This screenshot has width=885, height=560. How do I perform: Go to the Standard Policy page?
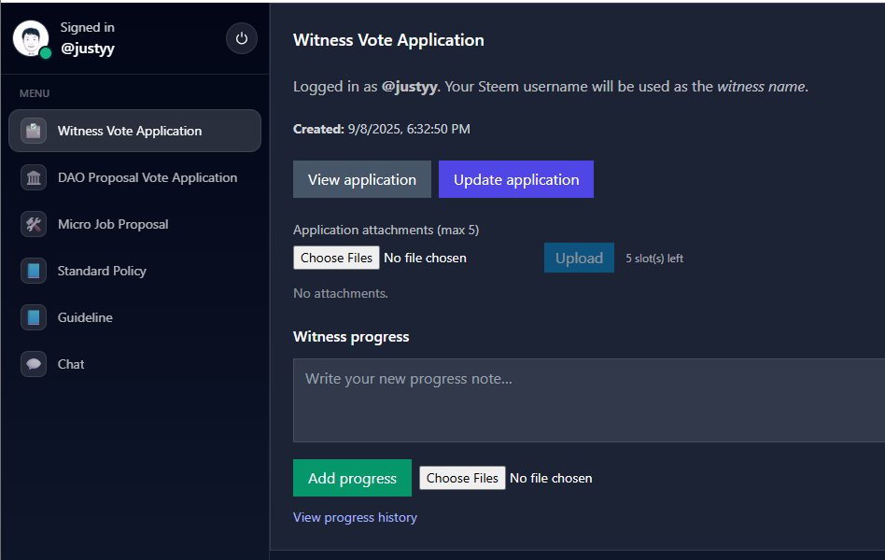tap(134, 271)
